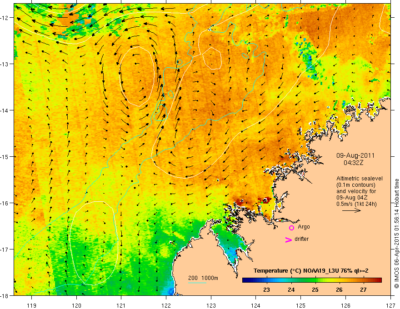Click the 'drifter' legend label
Image resolution: width=400 pixels, height=309 pixels.
301,239
